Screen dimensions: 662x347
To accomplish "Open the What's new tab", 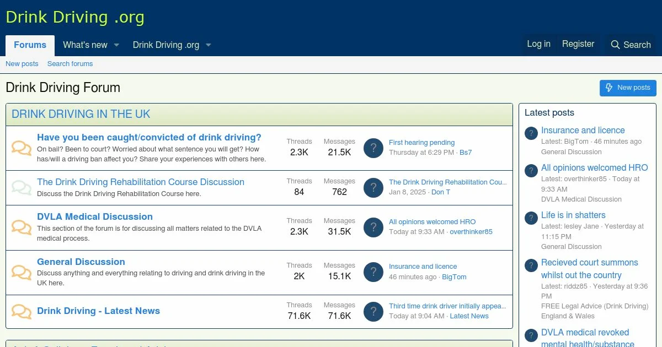I will click(x=85, y=45).
